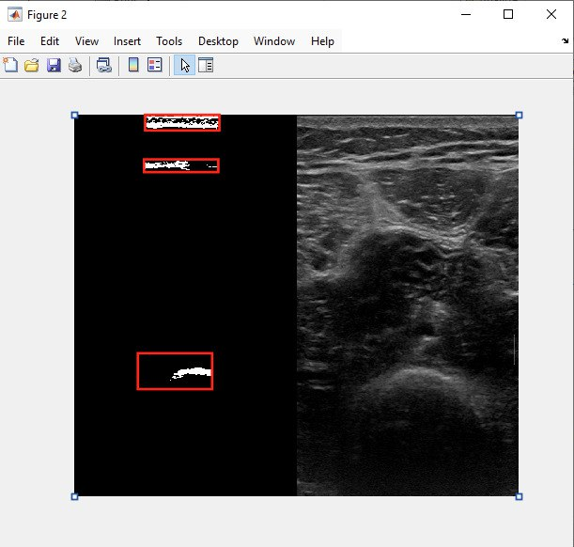Viewport: 574px width, 547px height.
Task: Close the Figure 2 window
Action: click(551, 15)
